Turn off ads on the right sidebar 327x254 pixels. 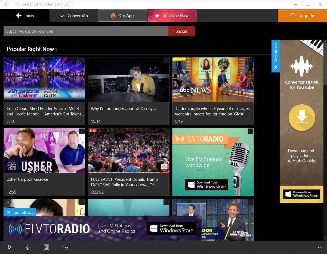pyautogui.click(x=276, y=56)
